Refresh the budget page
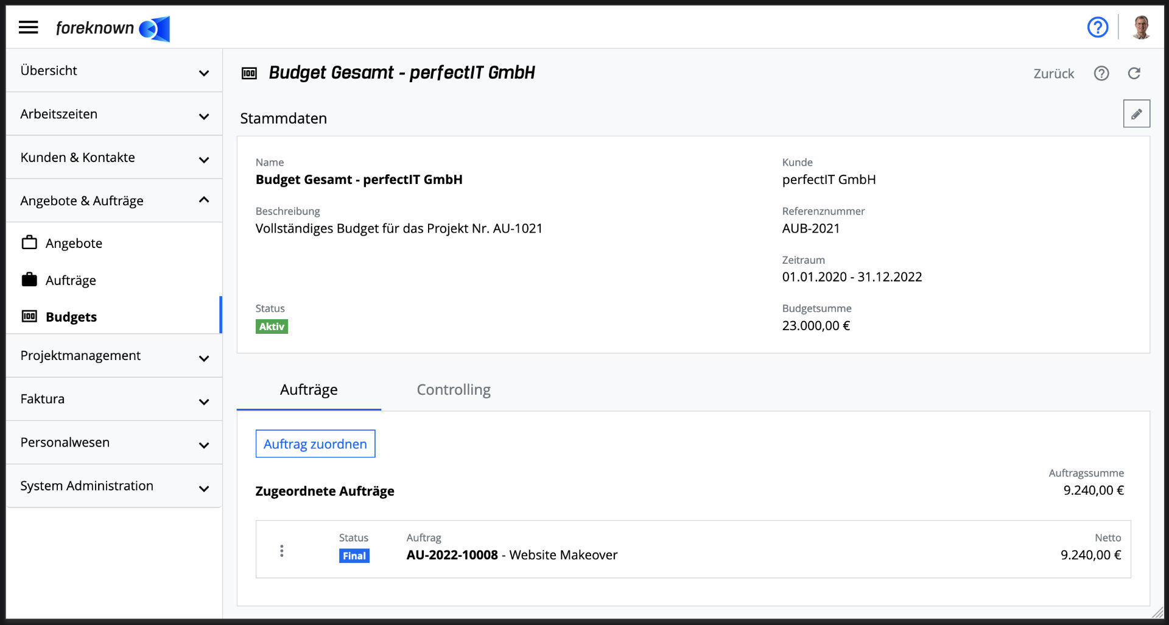The width and height of the screenshot is (1169, 625). (1134, 73)
